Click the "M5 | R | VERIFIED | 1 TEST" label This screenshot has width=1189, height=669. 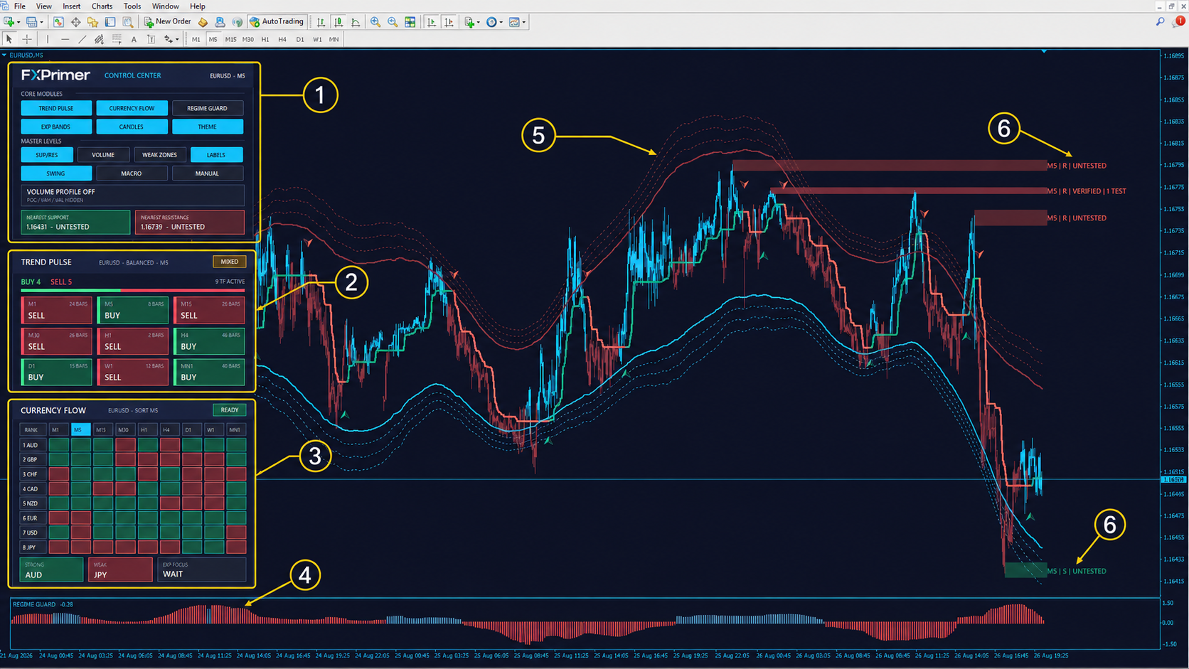[1087, 191]
